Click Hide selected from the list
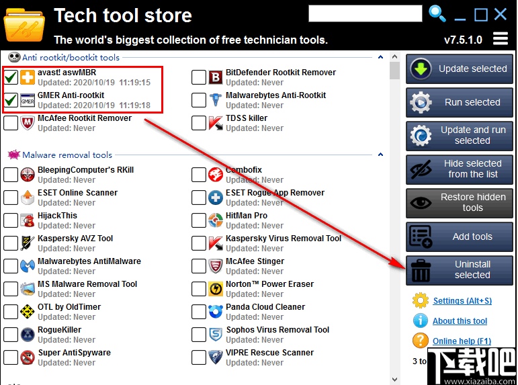 (x=459, y=169)
